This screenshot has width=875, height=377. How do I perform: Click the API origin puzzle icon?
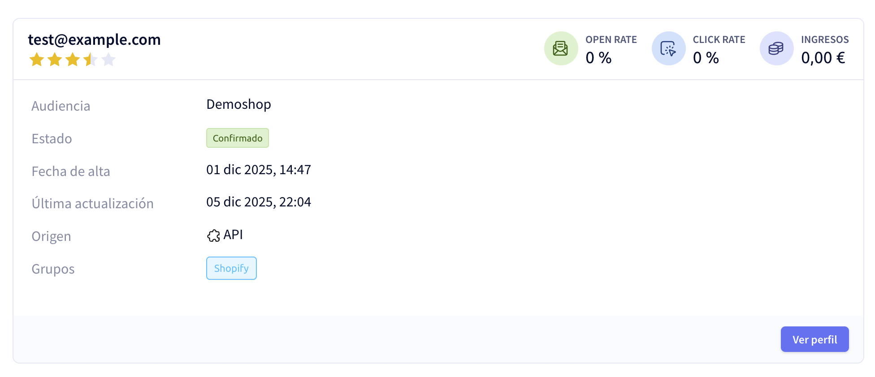[x=213, y=236]
